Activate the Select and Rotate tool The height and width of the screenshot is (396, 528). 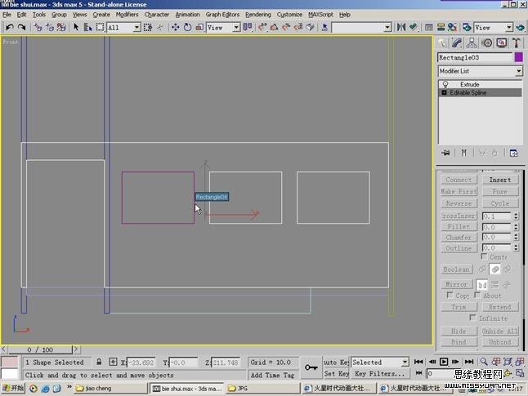coord(187,27)
